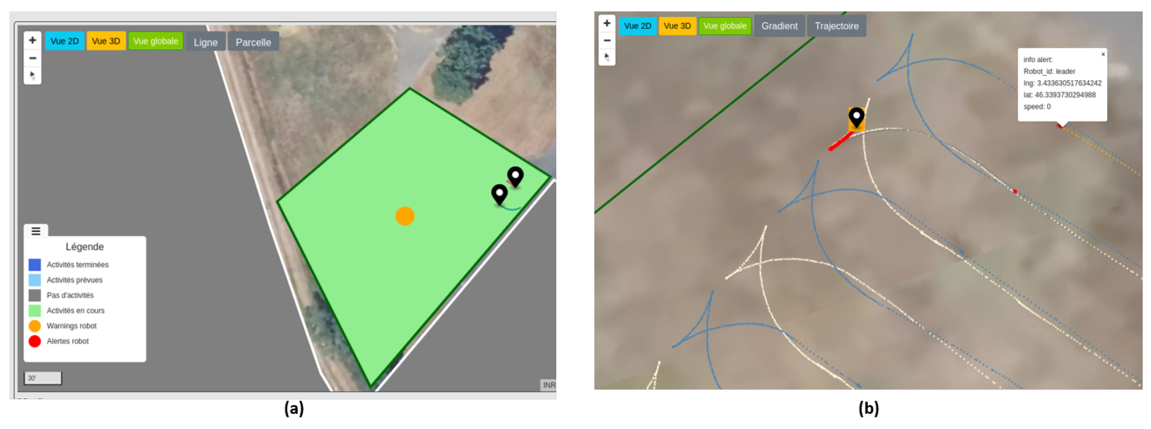This screenshot has width=1151, height=429.
Task: Click the upper robot location pin
Action: [515, 176]
